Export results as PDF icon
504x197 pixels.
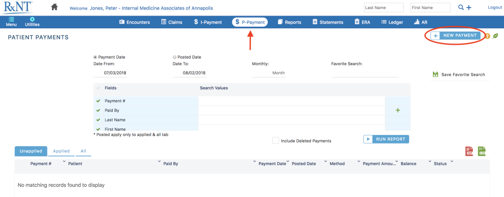click(469, 151)
